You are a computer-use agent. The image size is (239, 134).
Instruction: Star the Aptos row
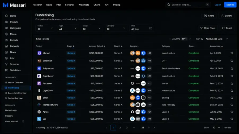pyautogui.click(x=232, y=112)
